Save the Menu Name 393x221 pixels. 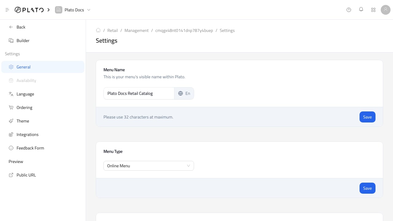coord(368,117)
